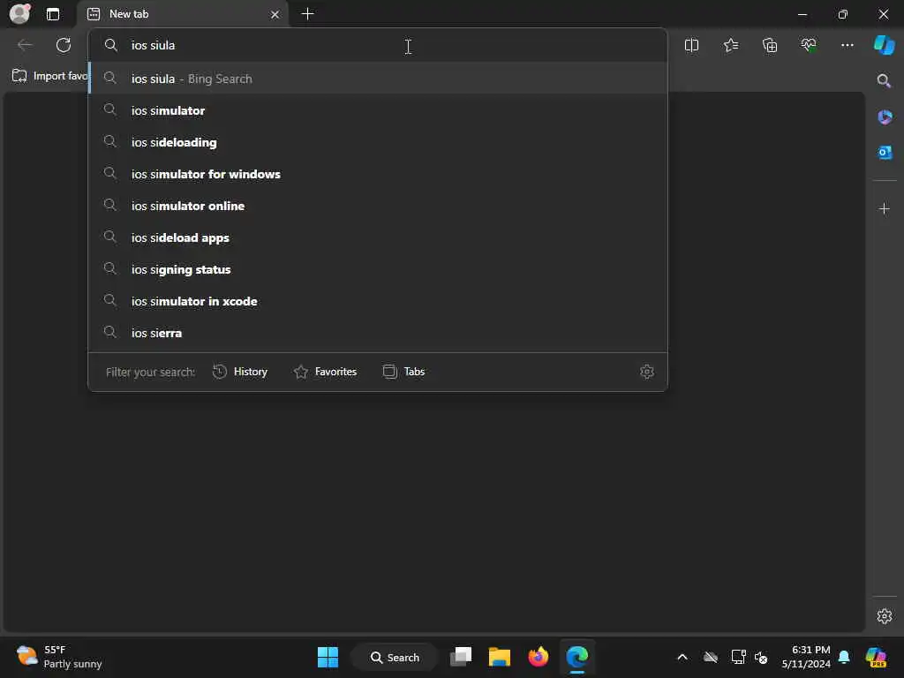Select the 'ios sierra' suggestion

(x=378, y=332)
